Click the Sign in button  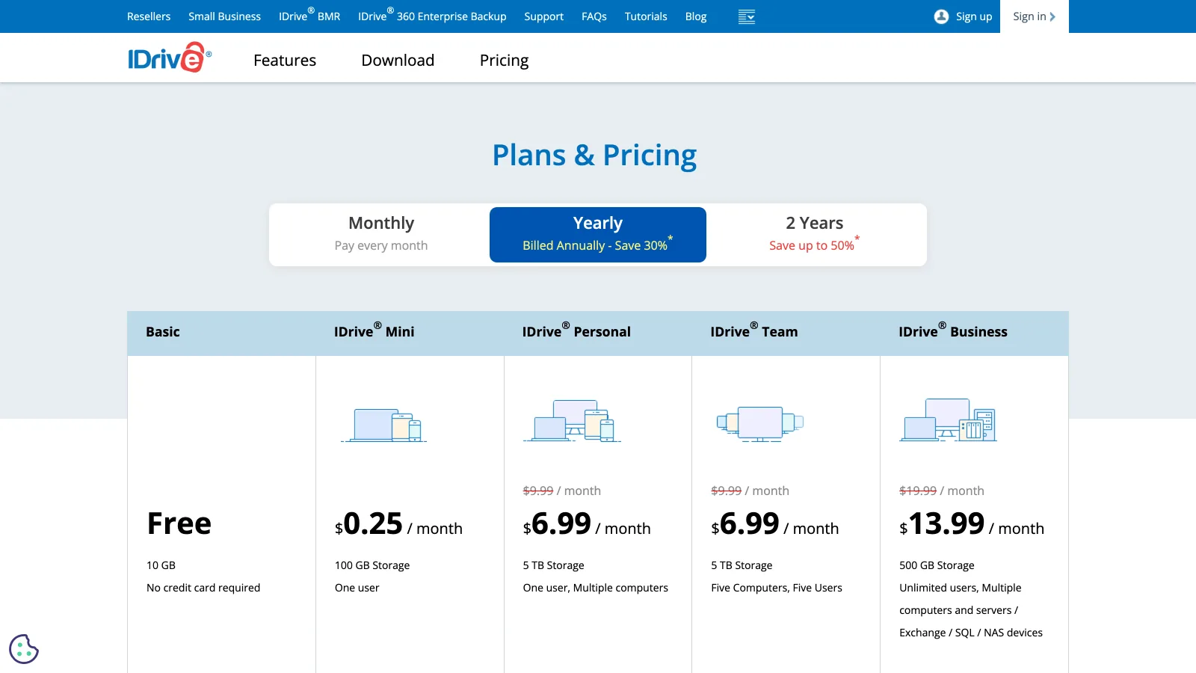coord(1035,16)
